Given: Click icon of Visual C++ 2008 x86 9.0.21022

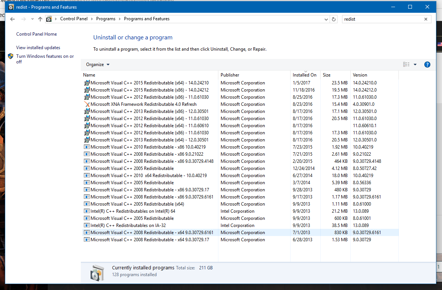Looking at the screenshot, I should point(87,154).
